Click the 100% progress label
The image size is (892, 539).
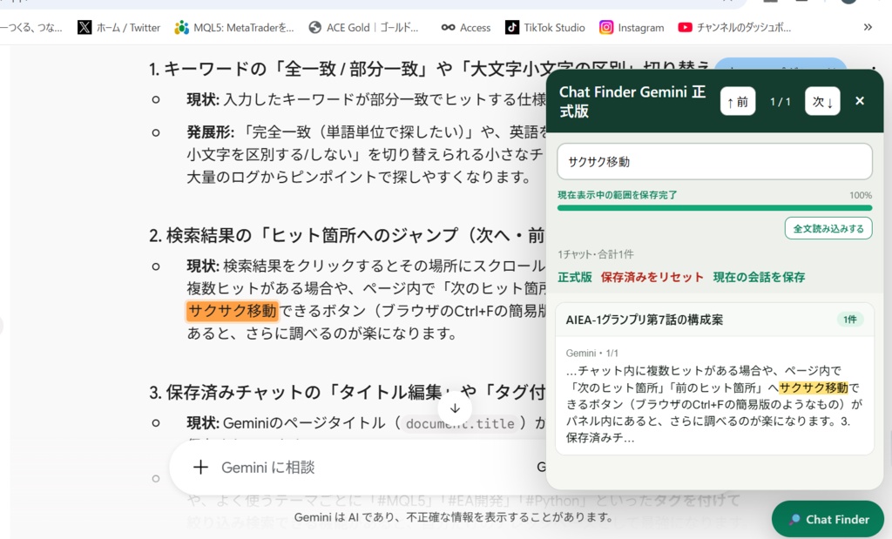(860, 195)
